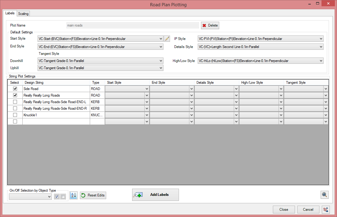Viewport: 337px width, 217px height.
Task: Uncheck Really Really Long Roads checkbox
Action: pyautogui.click(x=15, y=95)
